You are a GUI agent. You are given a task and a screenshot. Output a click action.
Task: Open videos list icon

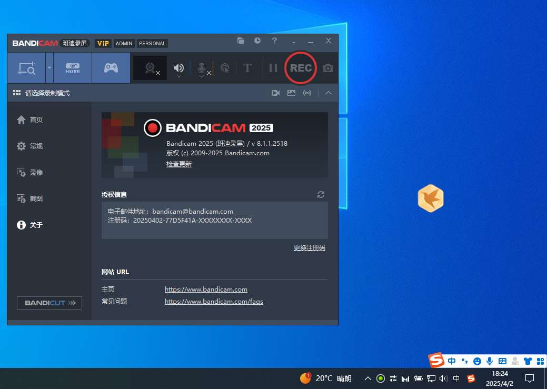click(275, 93)
